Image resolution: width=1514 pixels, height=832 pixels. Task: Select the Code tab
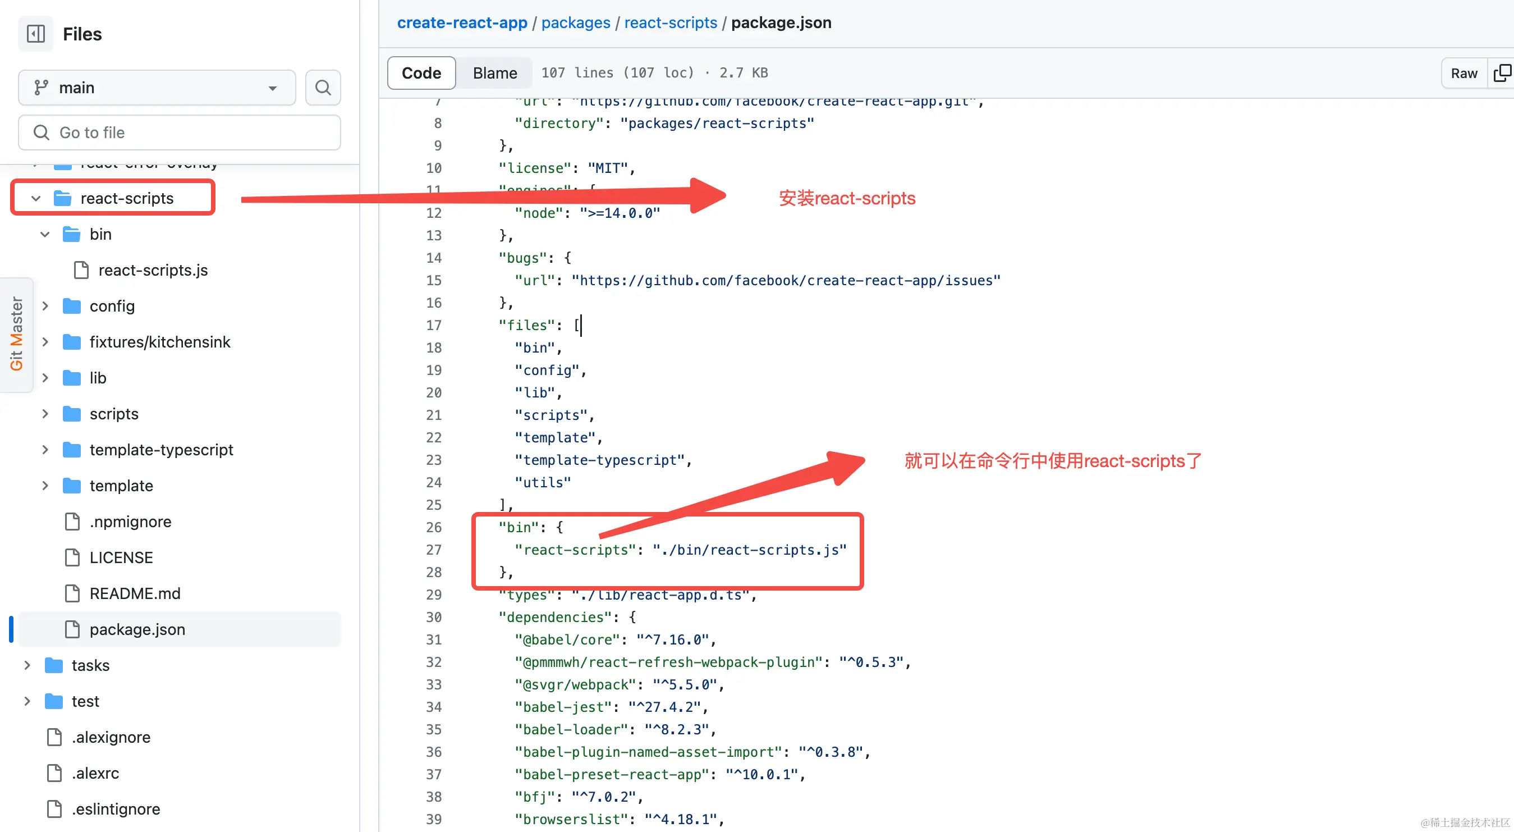[421, 73]
